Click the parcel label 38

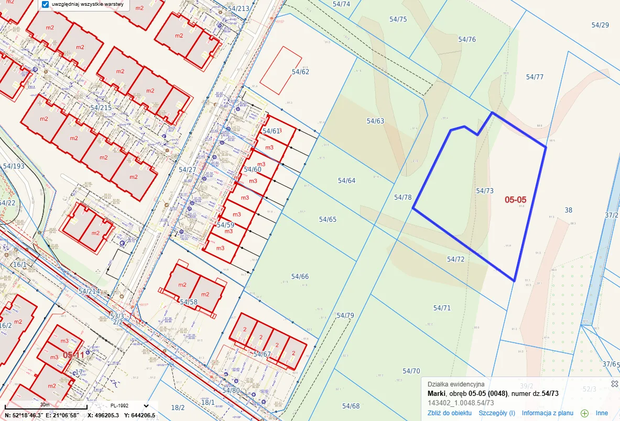coord(568,210)
